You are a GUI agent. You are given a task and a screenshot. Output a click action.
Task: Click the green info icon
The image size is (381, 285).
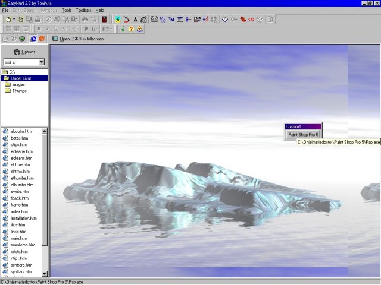(x=123, y=28)
